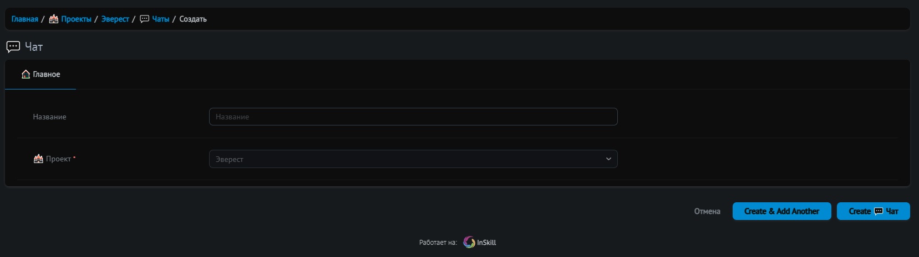Click the house icon on Главное tab
The width and height of the screenshot is (919, 257).
[x=26, y=75]
